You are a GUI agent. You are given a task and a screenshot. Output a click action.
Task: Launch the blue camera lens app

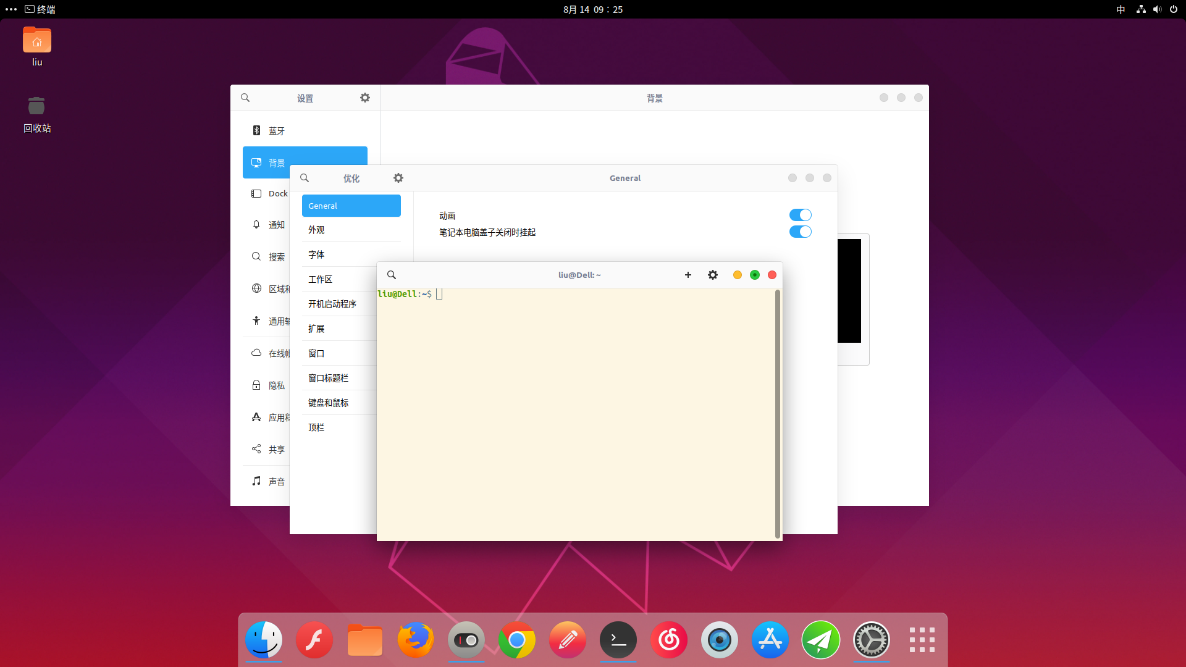pos(720,640)
